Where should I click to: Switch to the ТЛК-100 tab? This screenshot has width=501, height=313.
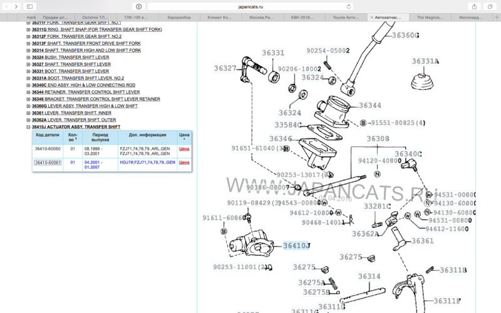pos(136,18)
